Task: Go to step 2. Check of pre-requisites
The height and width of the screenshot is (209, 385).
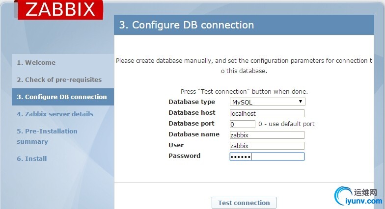Action: [x=59, y=79]
